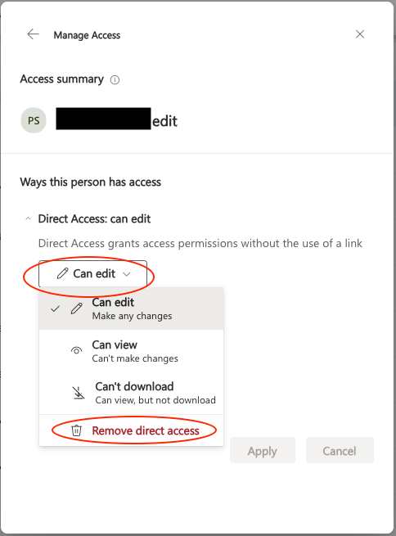Click the trash can icon

tap(77, 430)
